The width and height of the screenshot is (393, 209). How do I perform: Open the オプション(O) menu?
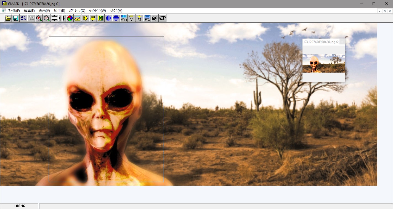point(77,11)
